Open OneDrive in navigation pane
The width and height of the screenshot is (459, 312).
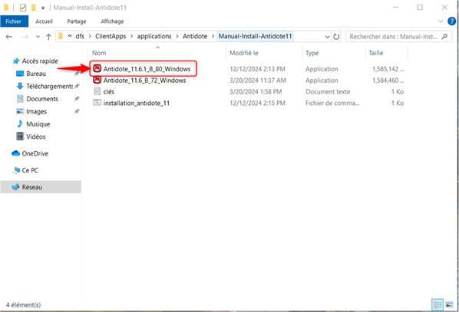point(35,153)
